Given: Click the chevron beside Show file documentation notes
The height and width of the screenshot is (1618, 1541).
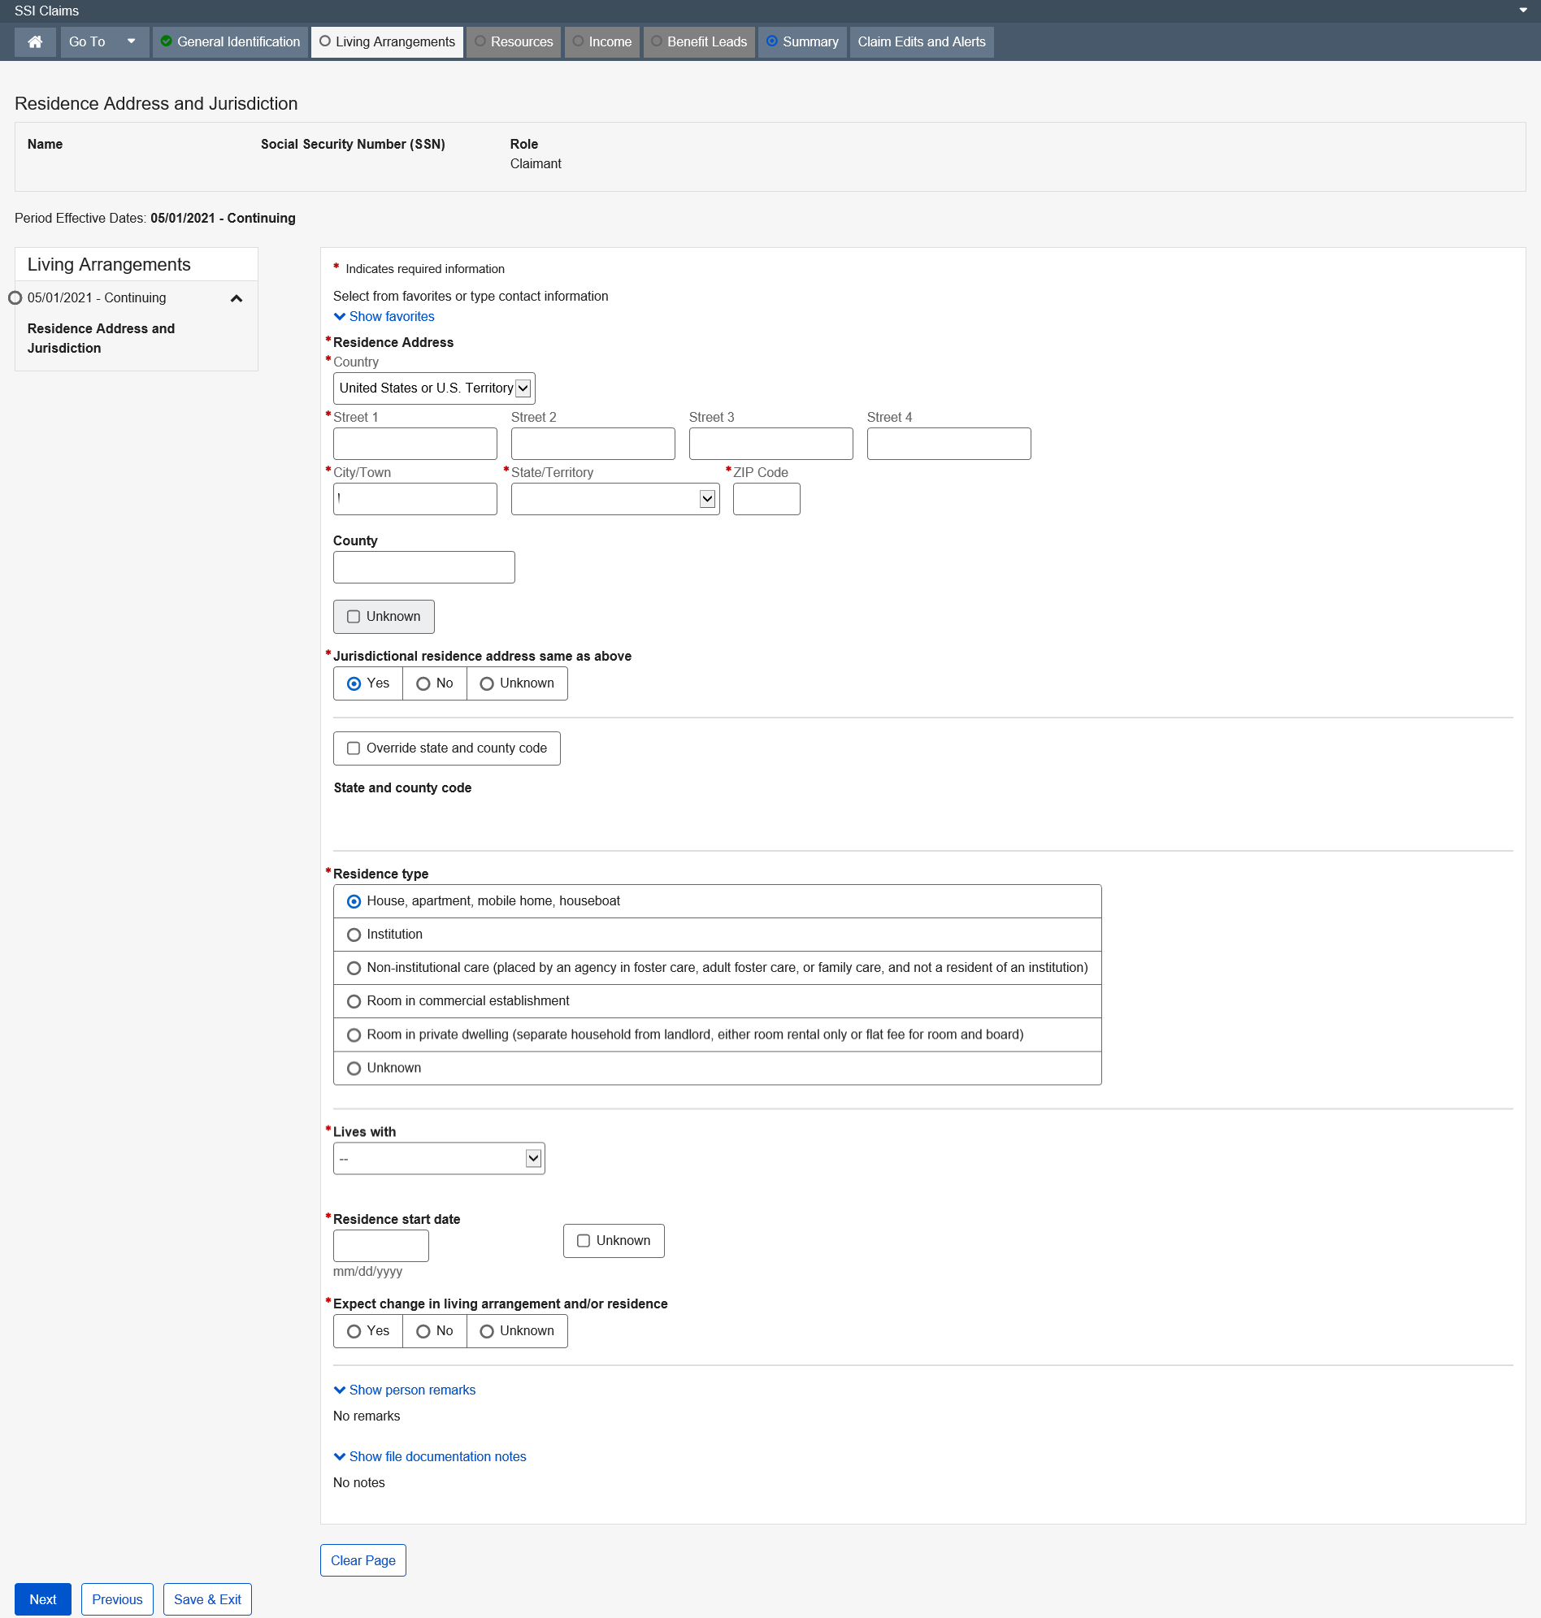Looking at the screenshot, I should [339, 1456].
